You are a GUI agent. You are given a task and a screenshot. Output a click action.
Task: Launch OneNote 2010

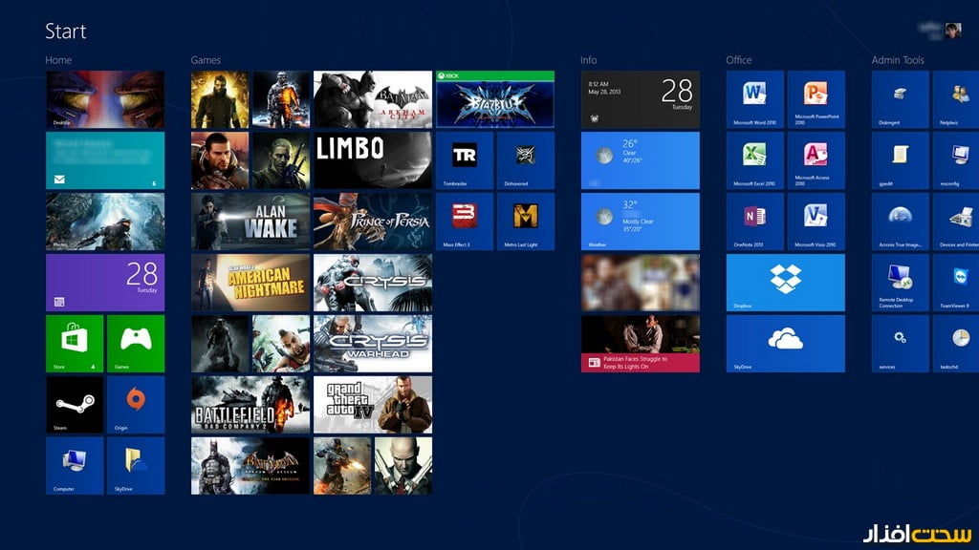754,222
